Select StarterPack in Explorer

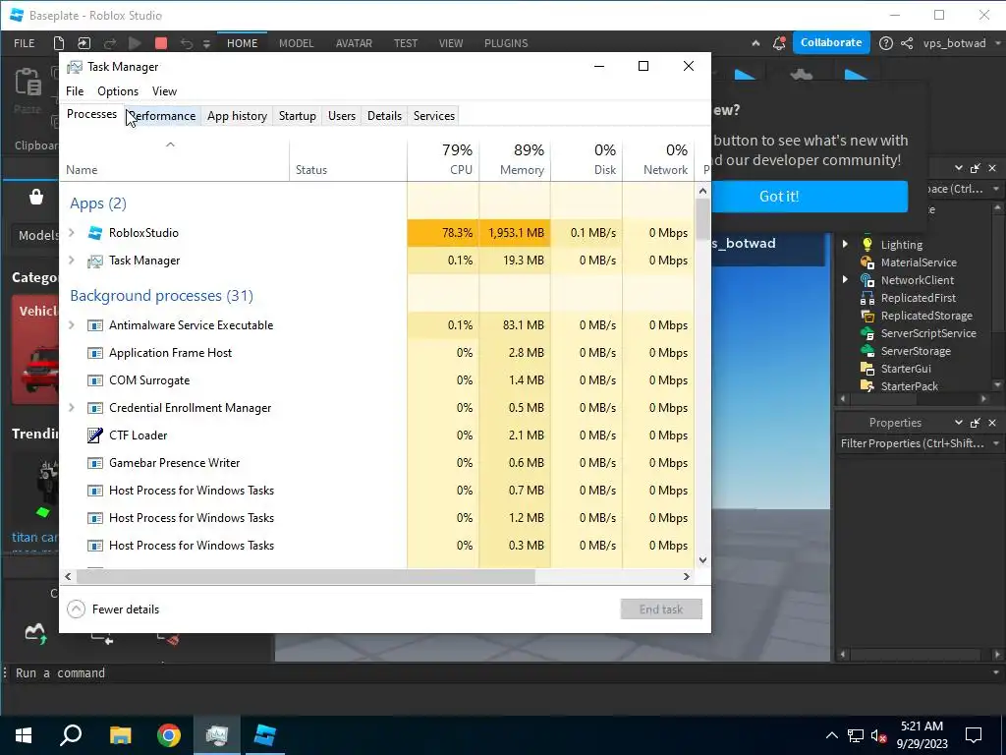[x=909, y=386]
